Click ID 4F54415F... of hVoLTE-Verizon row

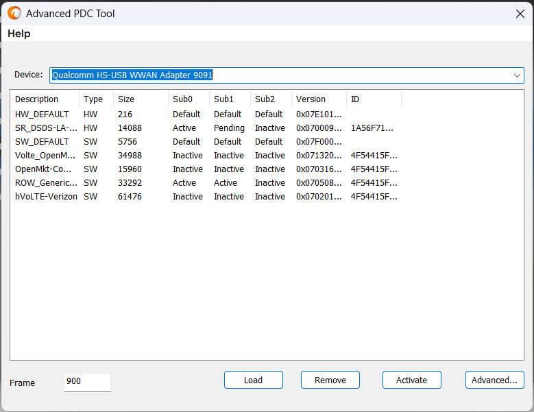pyautogui.click(x=374, y=197)
